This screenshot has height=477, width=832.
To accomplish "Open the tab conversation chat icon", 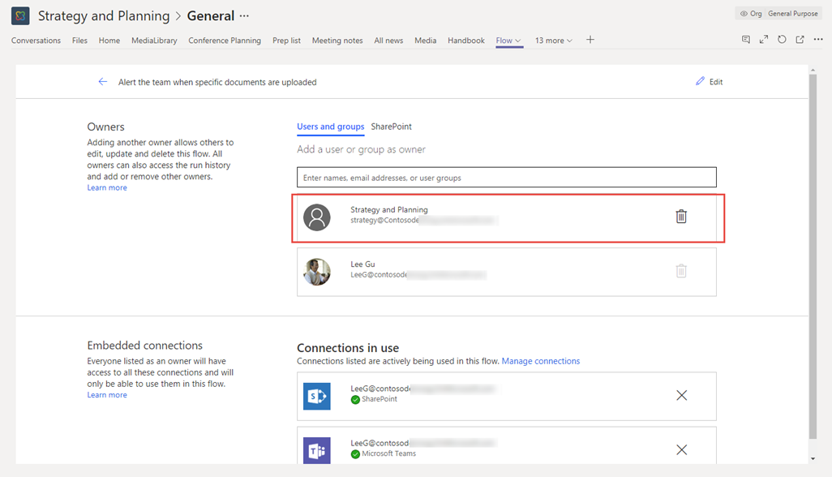I will tap(746, 40).
